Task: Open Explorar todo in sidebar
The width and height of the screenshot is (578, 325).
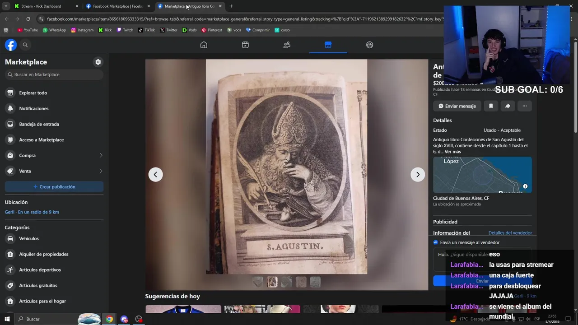Action: click(x=54, y=93)
